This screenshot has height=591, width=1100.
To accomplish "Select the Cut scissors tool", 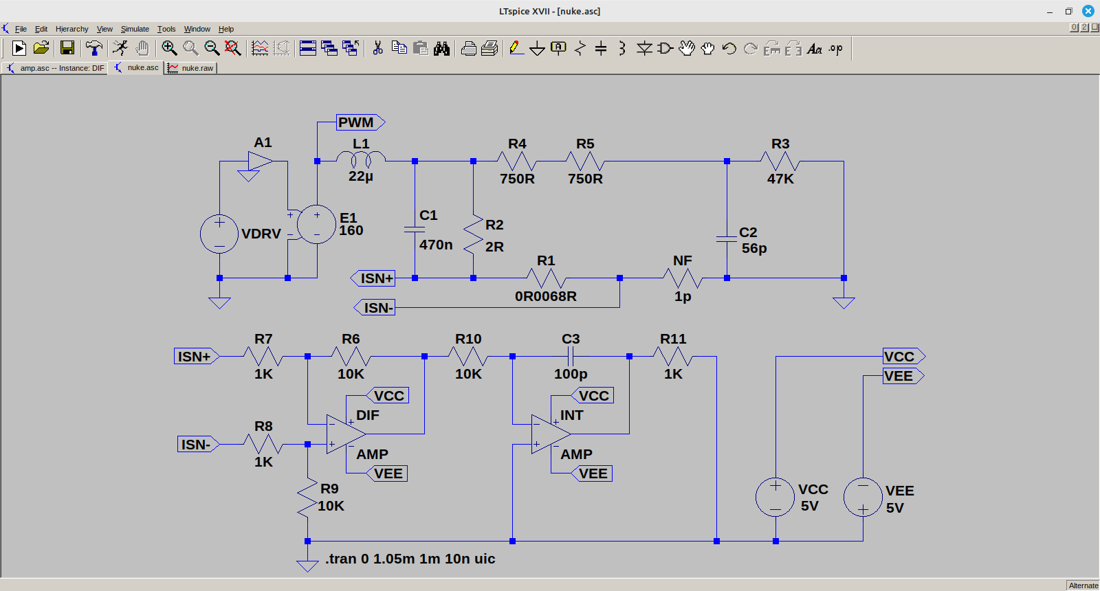I will [377, 48].
